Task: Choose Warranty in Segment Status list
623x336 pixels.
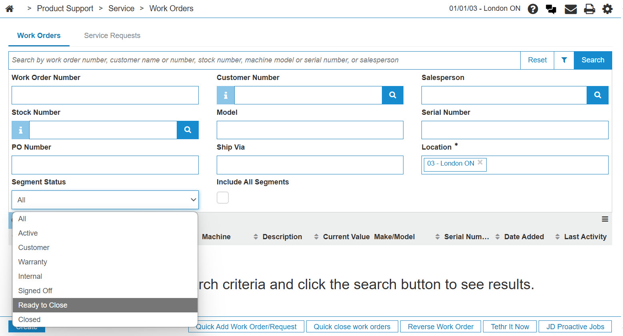Action: pos(33,262)
